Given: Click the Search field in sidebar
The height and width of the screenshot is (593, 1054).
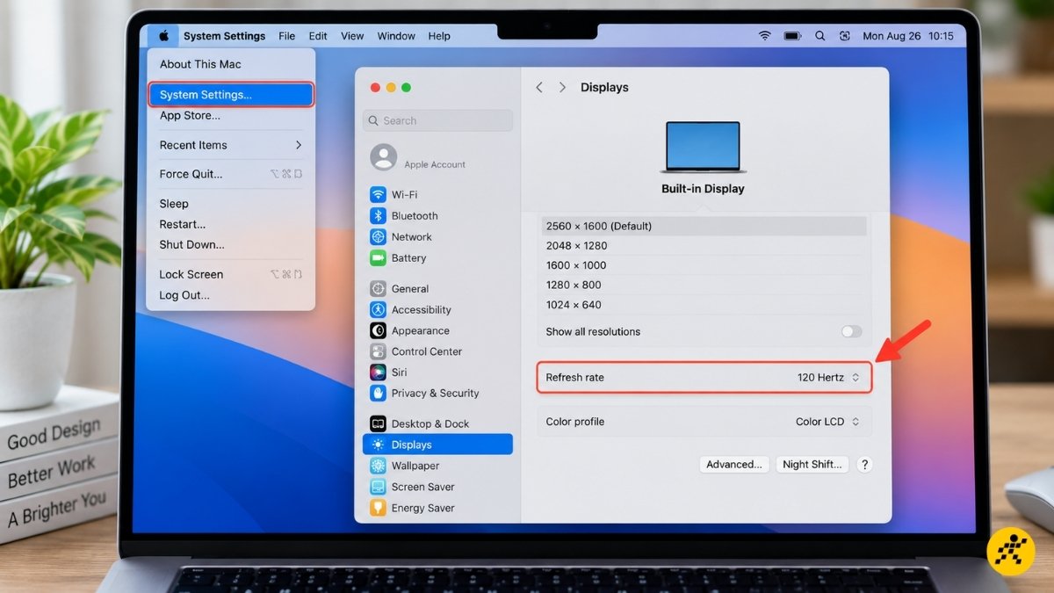Looking at the screenshot, I should (437, 120).
